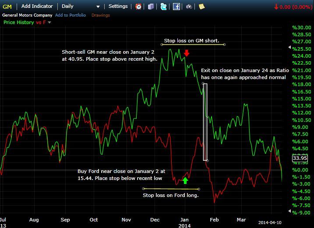The width and height of the screenshot is (314, 228).
Task: Click the Price History label
Action: coord(19,22)
